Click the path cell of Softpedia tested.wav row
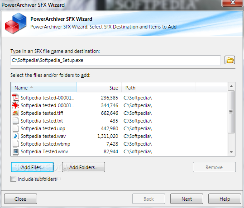Viewport: 244px width, 208px height. (138, 136)
